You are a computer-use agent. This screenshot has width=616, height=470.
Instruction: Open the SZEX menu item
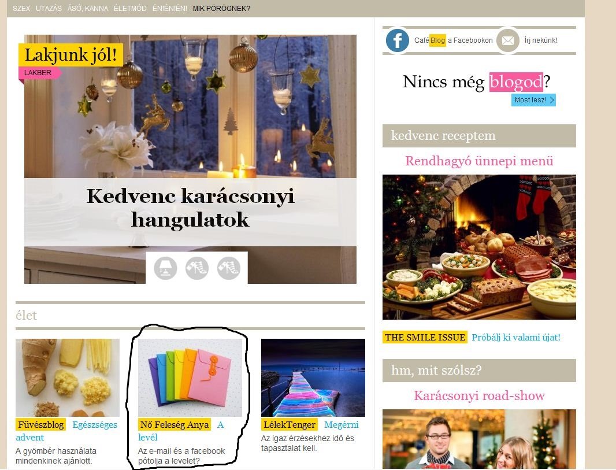21,8
